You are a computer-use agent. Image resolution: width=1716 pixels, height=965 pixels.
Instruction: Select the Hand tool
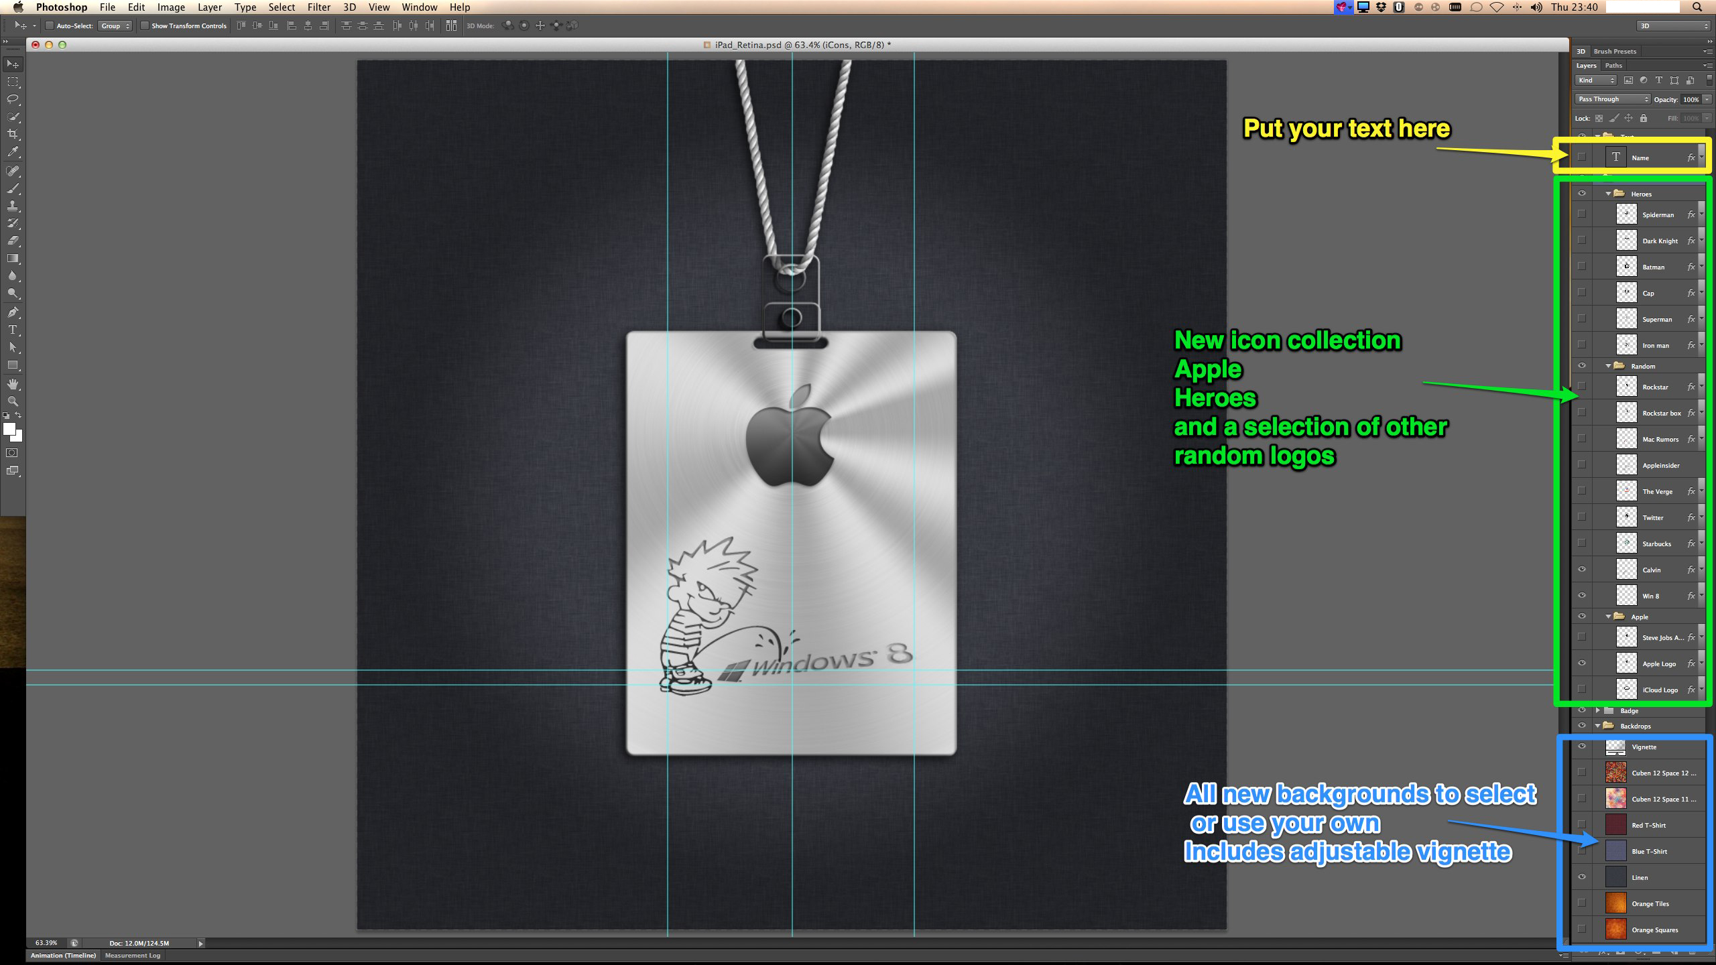(x=13, y=384)
